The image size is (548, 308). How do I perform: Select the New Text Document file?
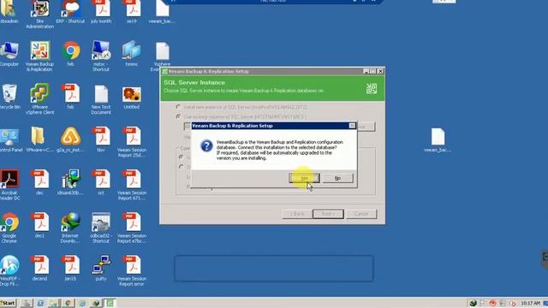click(x=101, y=100)
